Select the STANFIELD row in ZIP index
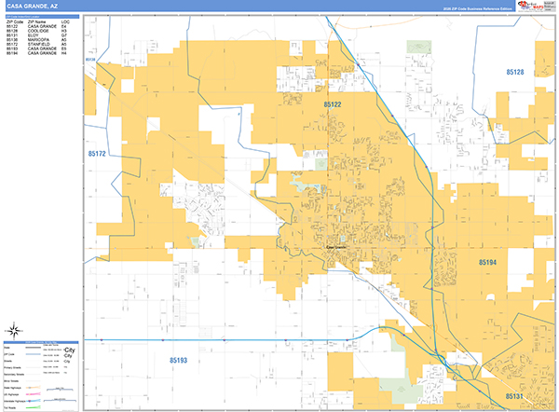 click(x=42, y=45)
